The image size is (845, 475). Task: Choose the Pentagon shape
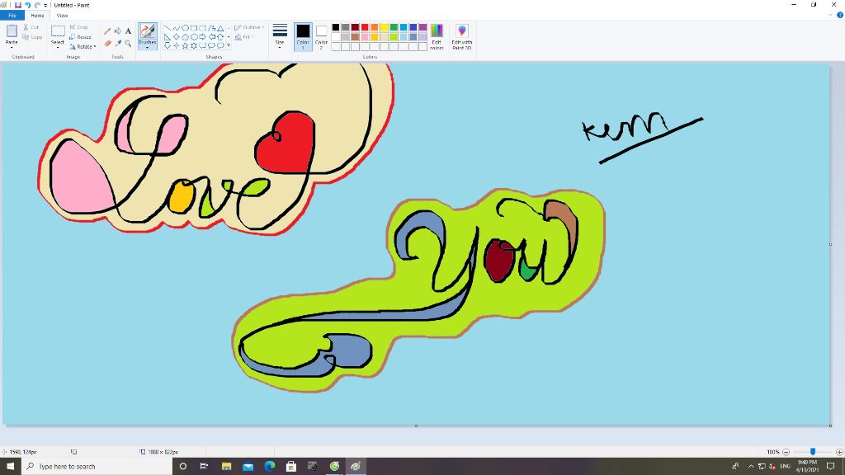(185, 36)
